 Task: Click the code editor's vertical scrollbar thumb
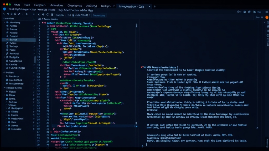[137, 25]
